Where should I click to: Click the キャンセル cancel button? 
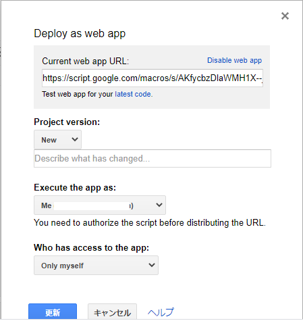pos(112,312)
